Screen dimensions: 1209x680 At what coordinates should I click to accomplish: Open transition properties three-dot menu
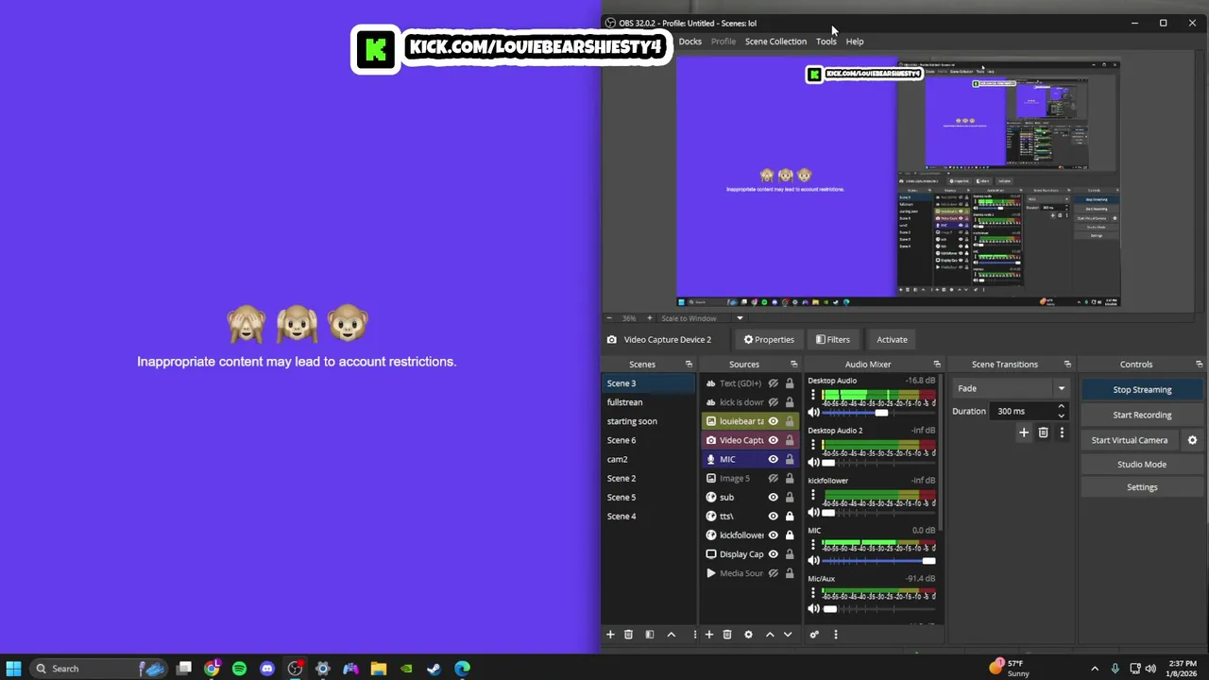tap(1062, 433)
